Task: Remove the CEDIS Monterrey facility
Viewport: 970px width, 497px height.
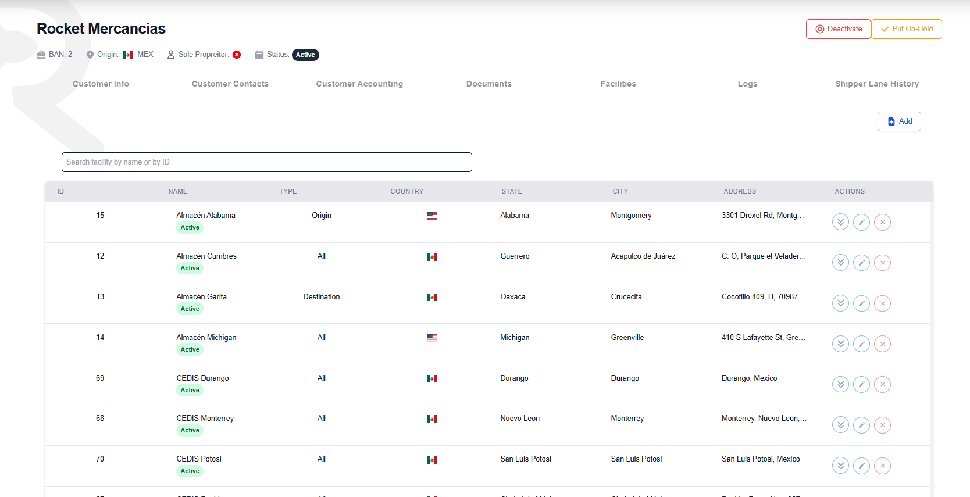Action: [882, 425]
